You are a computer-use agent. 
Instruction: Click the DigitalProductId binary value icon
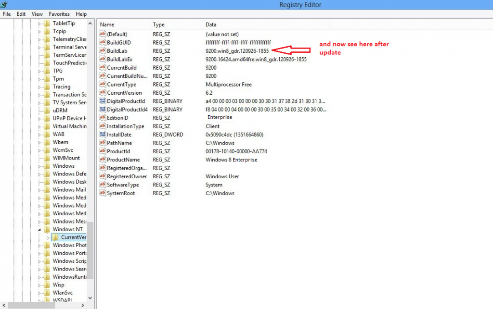pyautogui.click(x=103, y=101)
